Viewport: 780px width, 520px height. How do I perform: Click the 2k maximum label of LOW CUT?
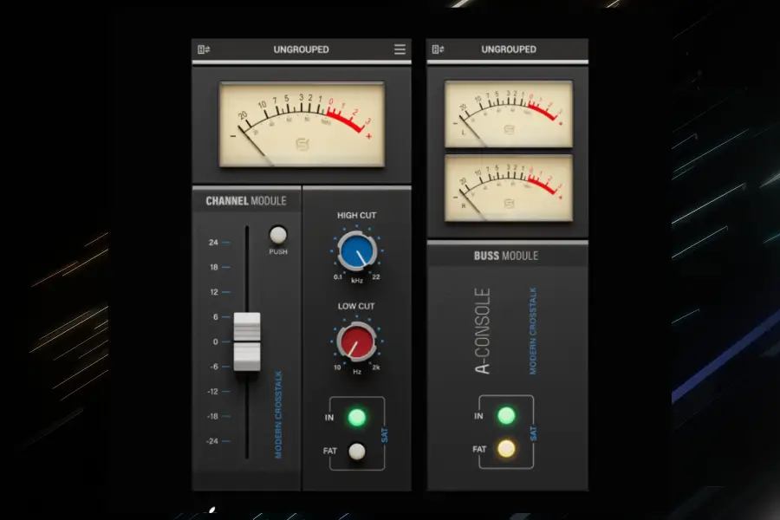coord(376,367)
